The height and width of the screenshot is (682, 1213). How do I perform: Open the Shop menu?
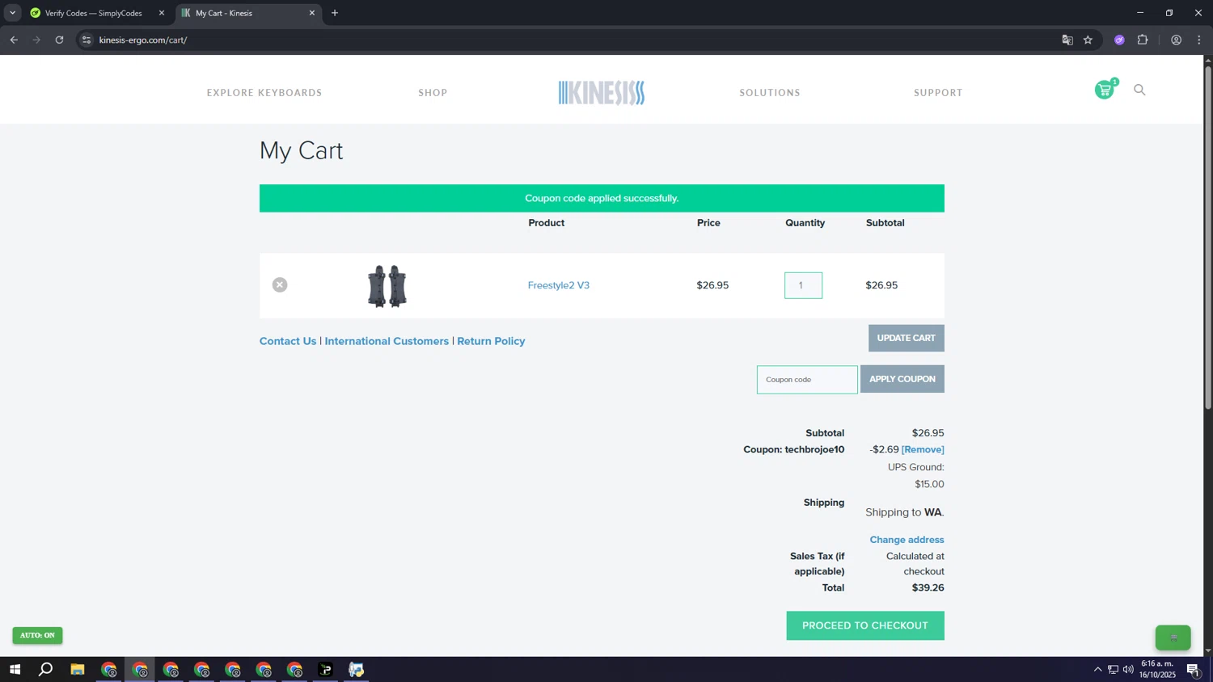point(433,93)
